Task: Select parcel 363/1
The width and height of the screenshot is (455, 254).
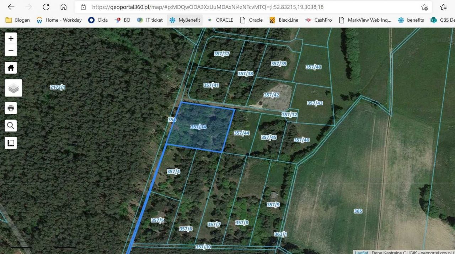Action: click(x=280, y=234)
